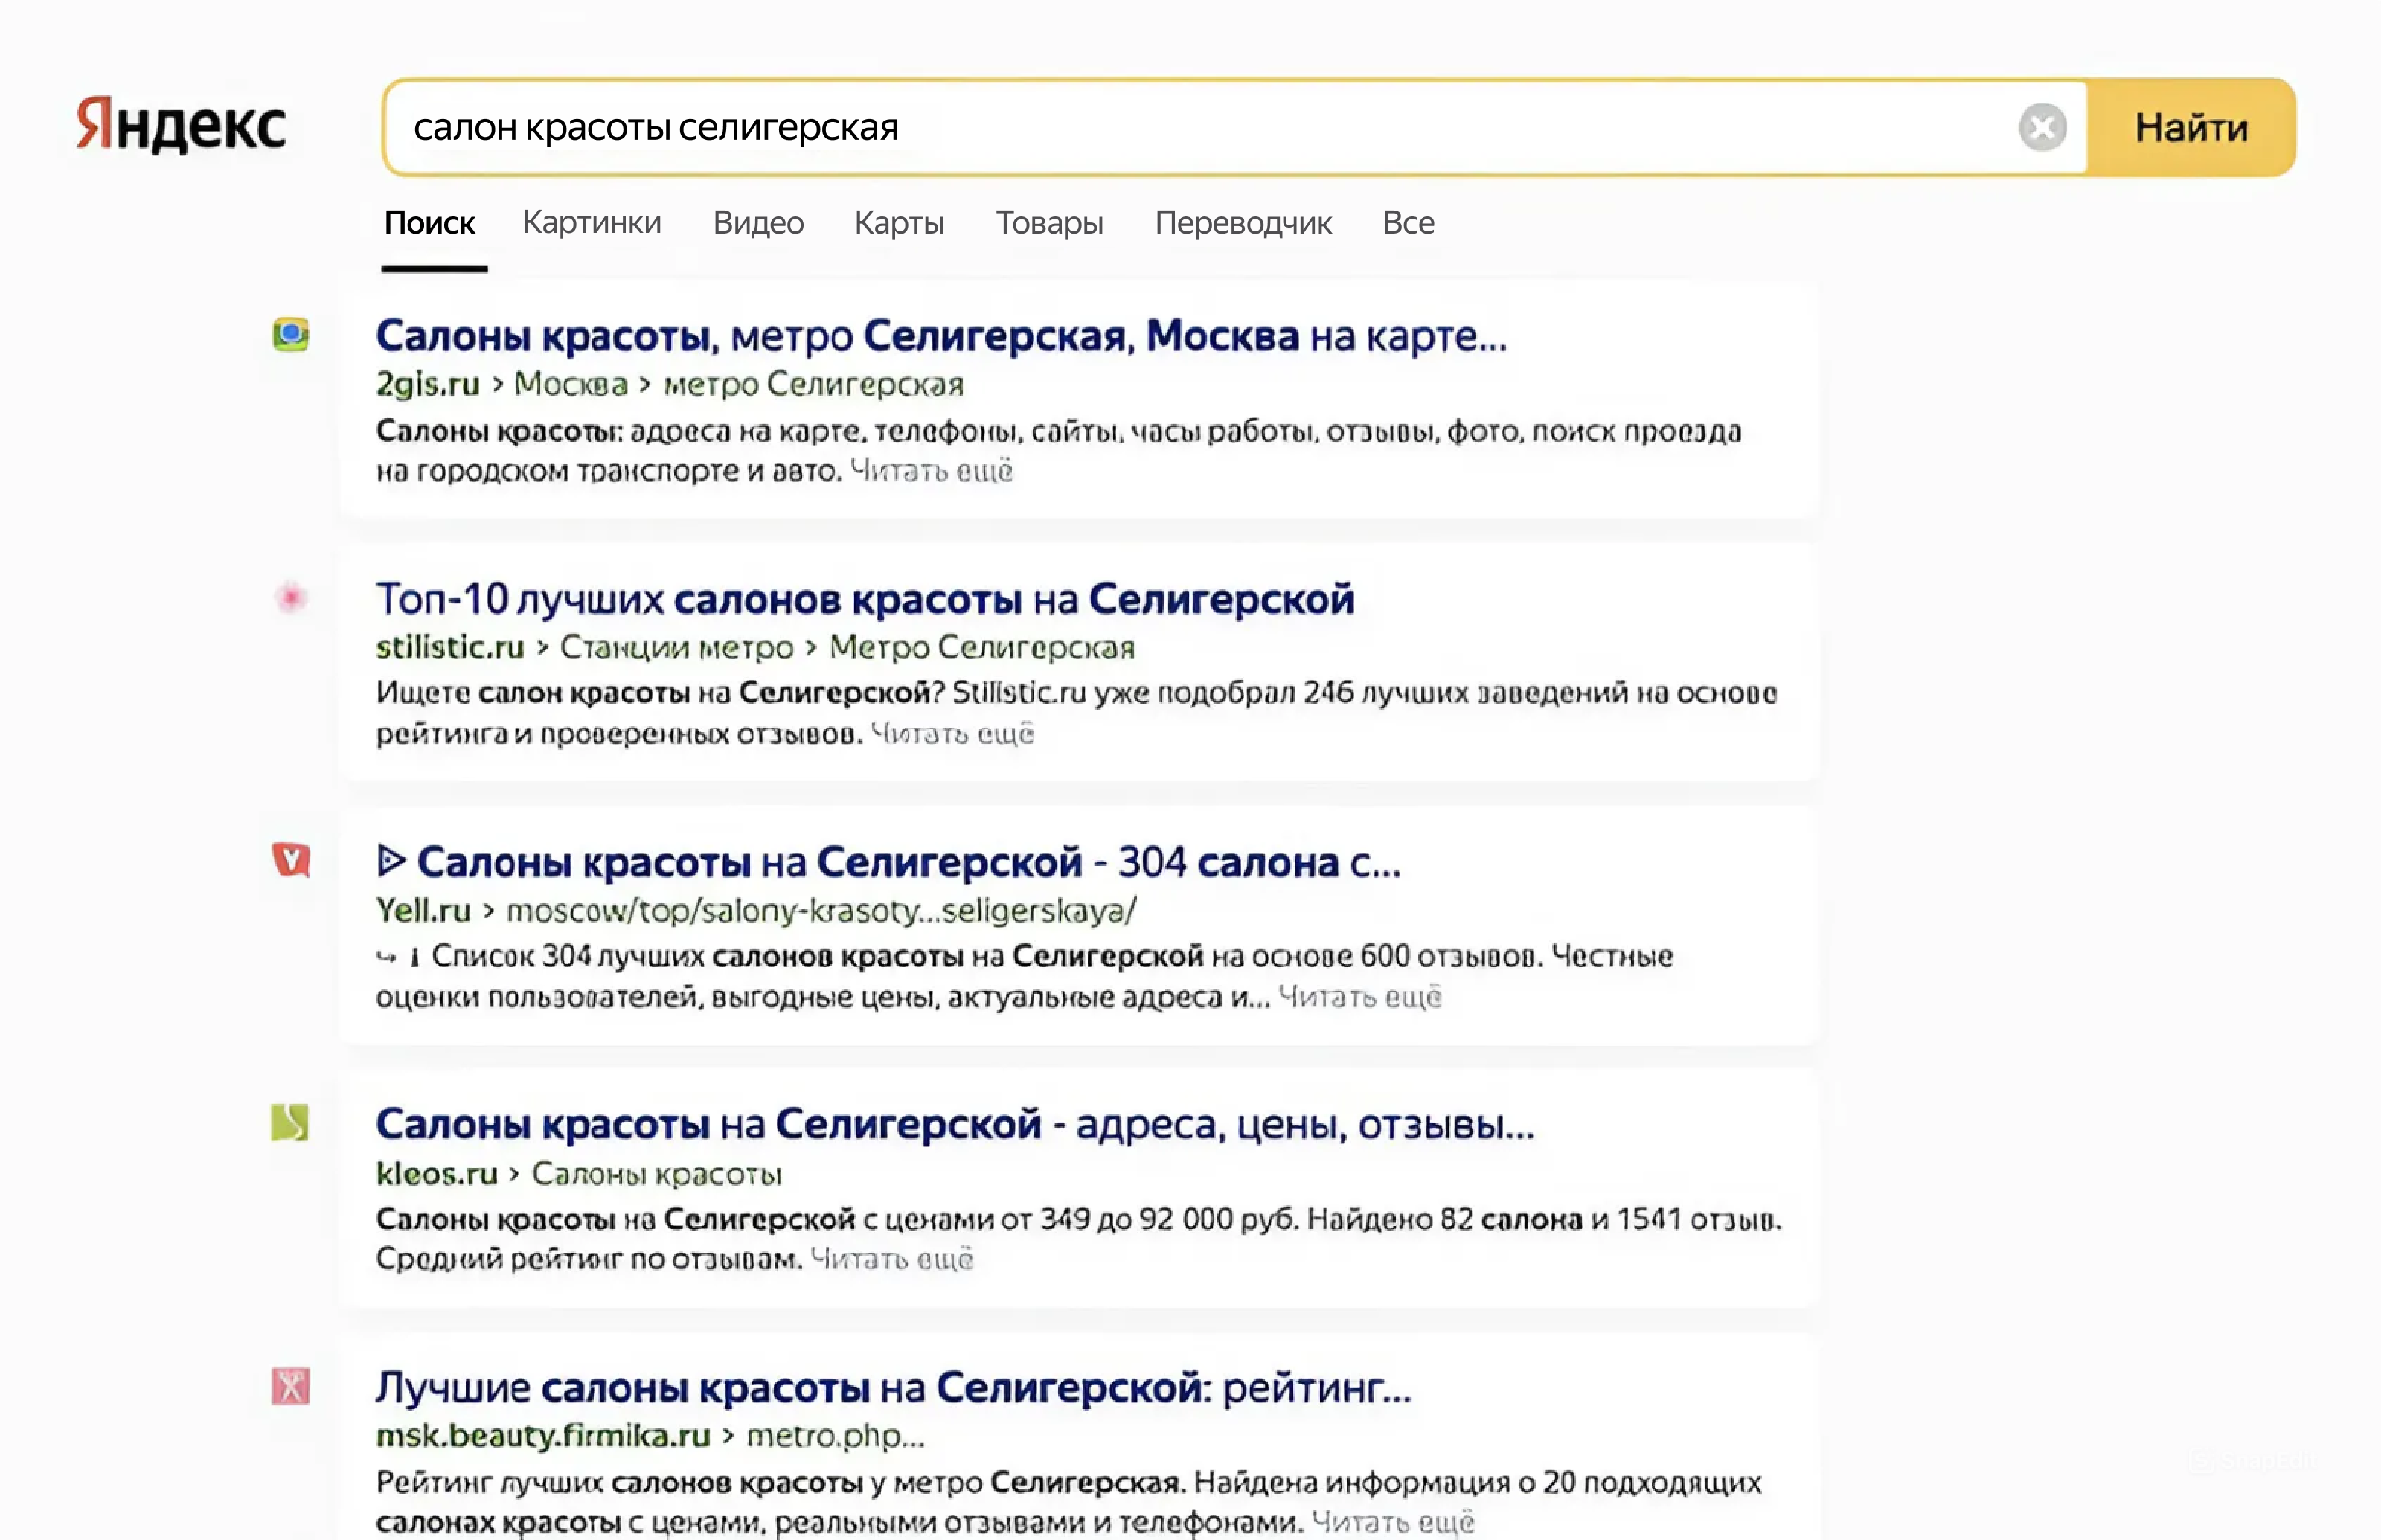Expand the Все services menu
The height and width of the screenshot is (1540, 2381).
click(x=1408, y=222)
